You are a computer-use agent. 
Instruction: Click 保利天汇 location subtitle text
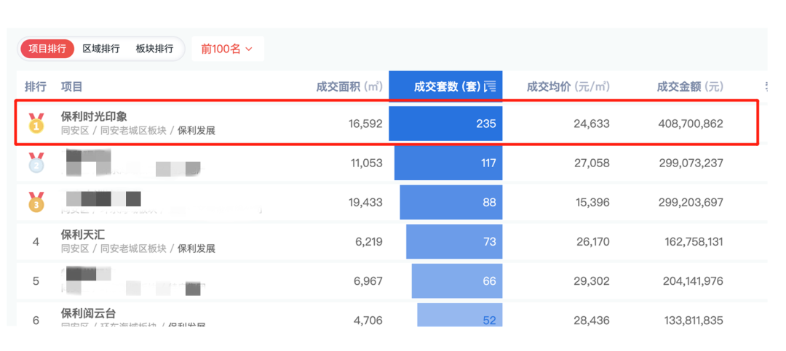(138, 249)
